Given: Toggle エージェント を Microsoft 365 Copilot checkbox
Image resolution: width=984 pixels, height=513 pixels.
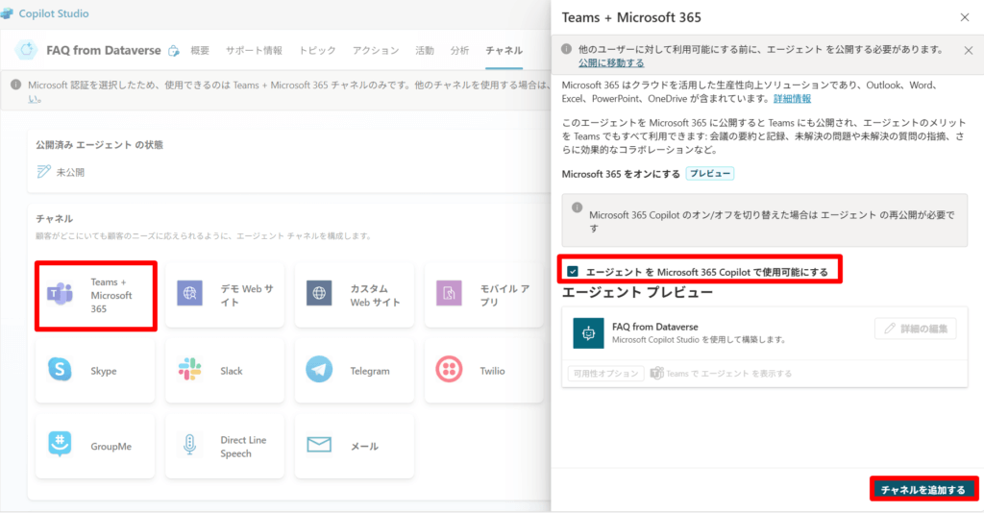Looking at the screenshot, I should pos(574,272).
